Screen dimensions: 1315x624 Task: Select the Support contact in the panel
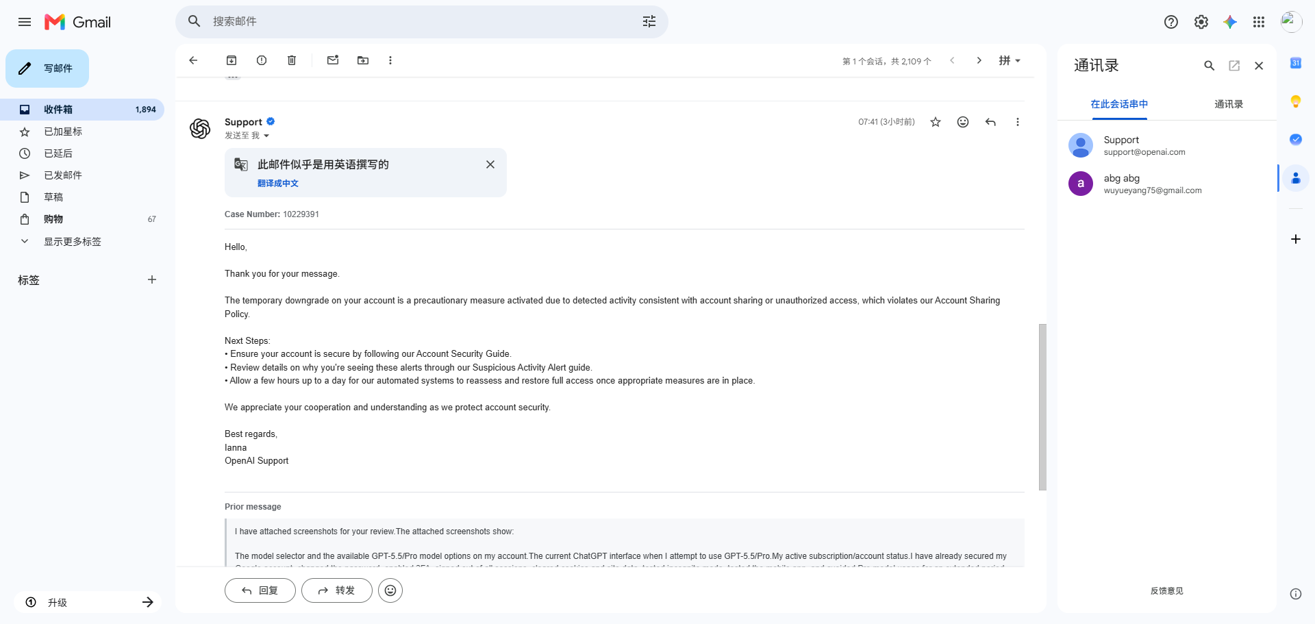click(x=1167, y=145)
